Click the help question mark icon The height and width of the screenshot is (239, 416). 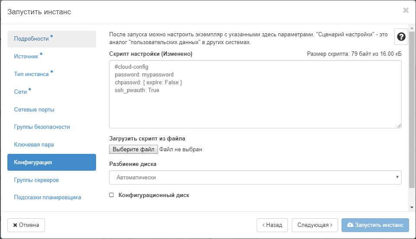point(401,37)
